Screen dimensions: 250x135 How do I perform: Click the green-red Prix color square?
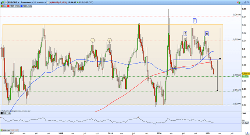pyautogui.click(x=1, y=6)
